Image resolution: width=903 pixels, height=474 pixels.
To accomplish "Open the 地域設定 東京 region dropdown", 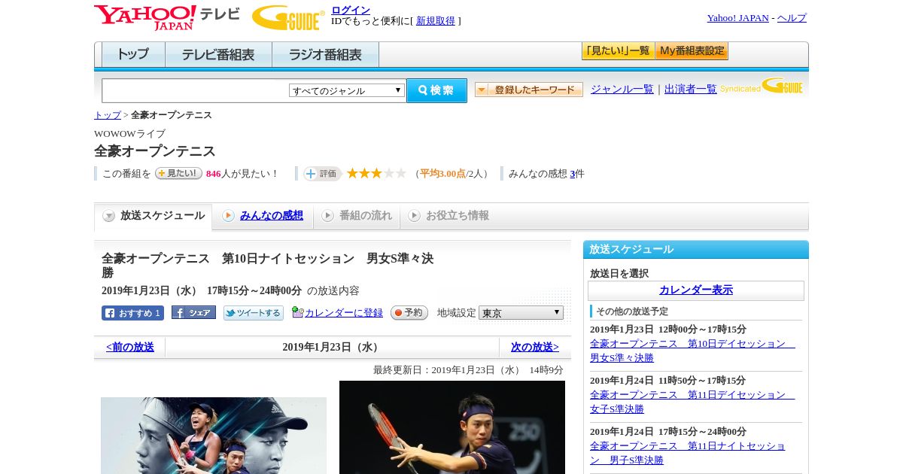I will [521, 312].
